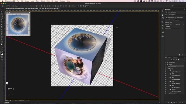Select Front_Material in 3D panel
Viewport: 186px width, 104px height.
177,72
